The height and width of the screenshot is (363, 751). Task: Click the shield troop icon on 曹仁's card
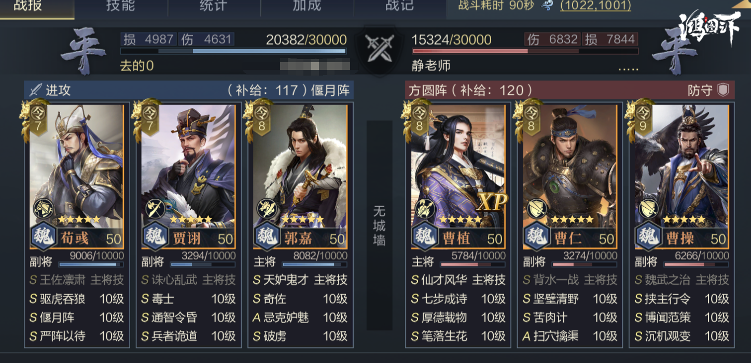tap(536, 209)
